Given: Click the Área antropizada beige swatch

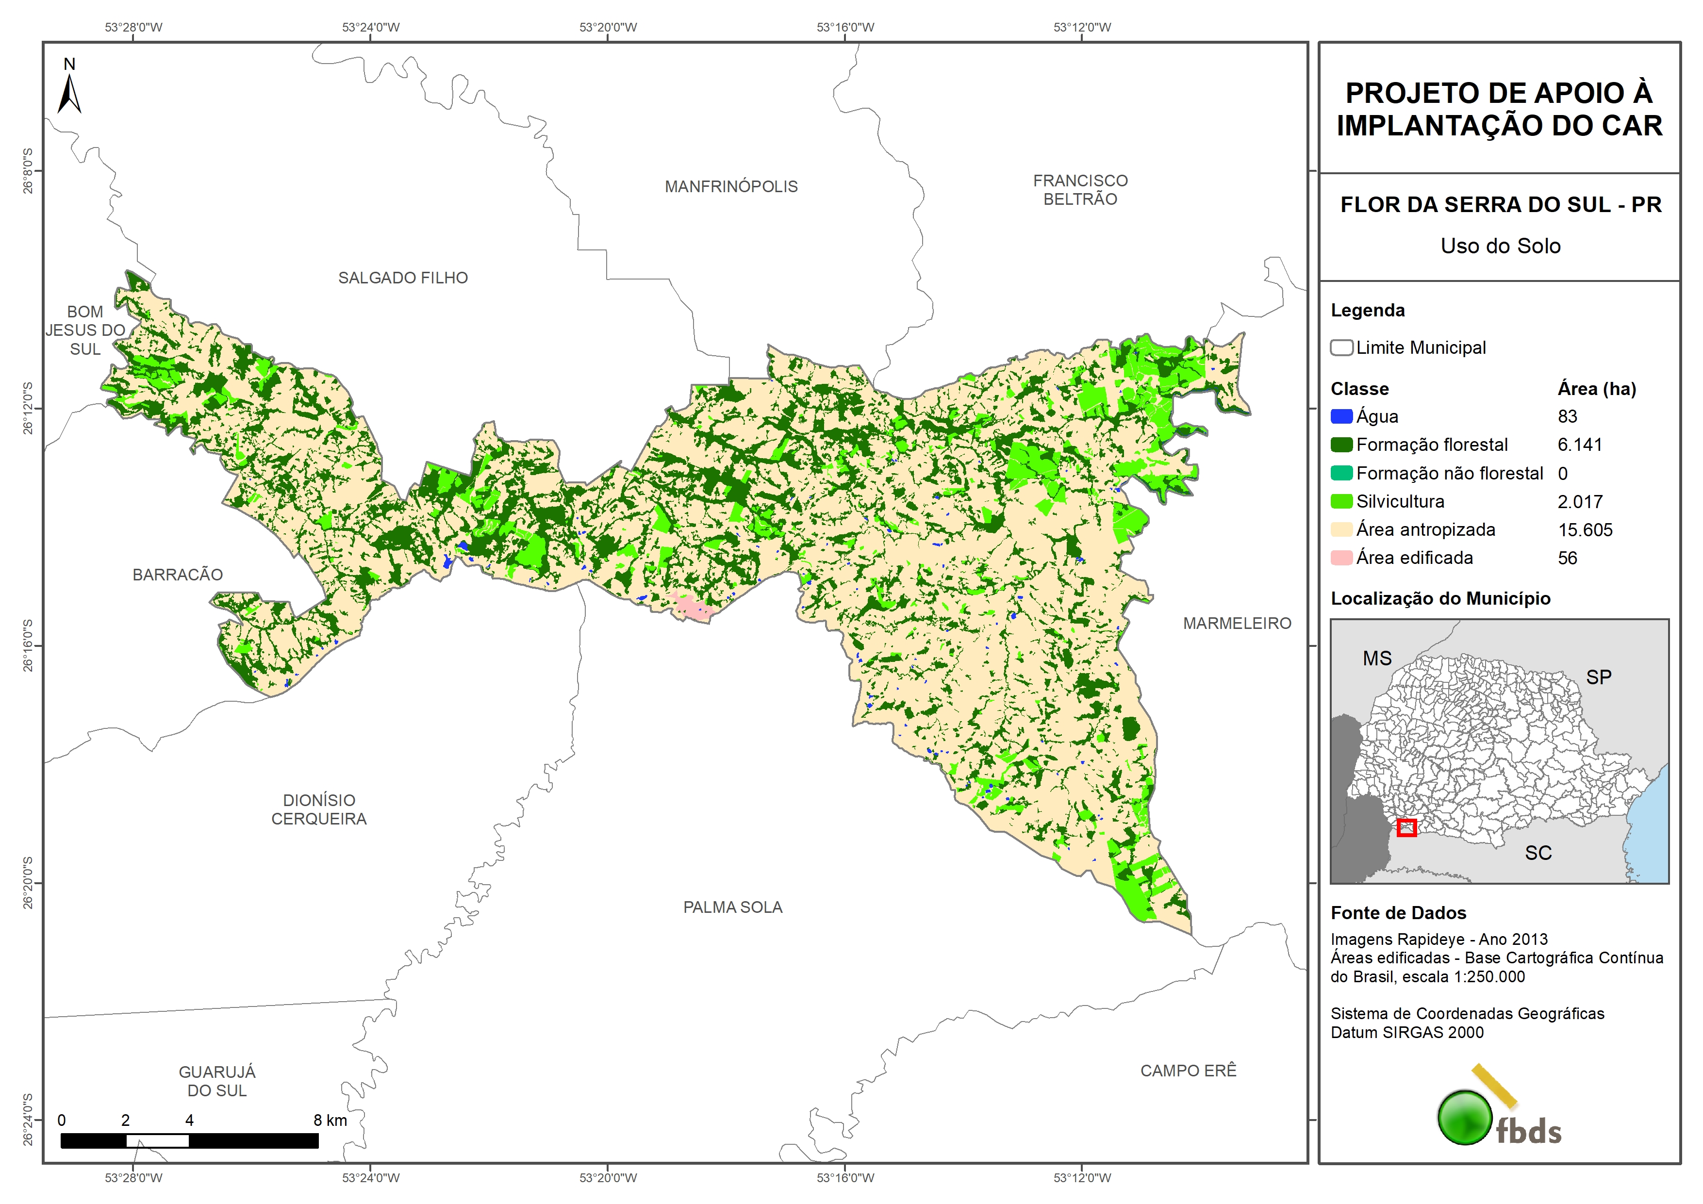Looking at the screenshot, I should pyautogui.click(x=1341, y=529).
